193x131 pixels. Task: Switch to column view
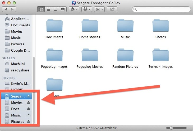[x=56, y=9]
